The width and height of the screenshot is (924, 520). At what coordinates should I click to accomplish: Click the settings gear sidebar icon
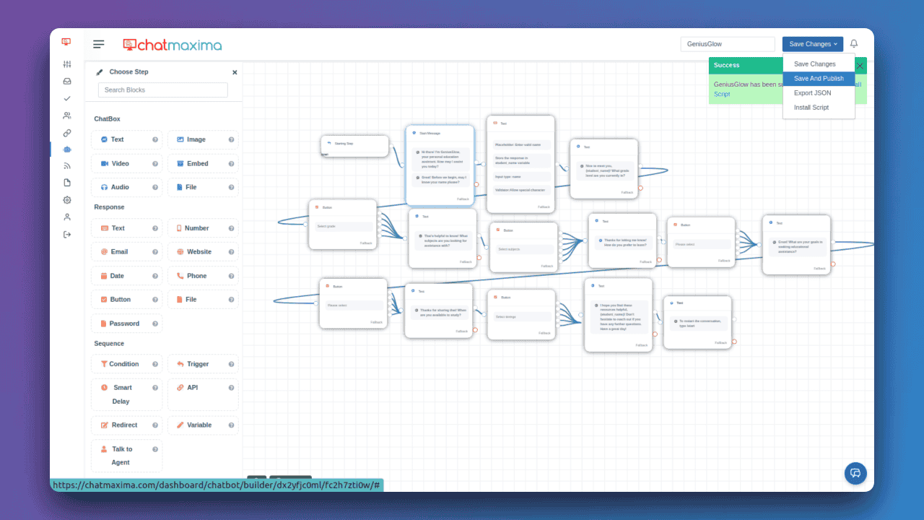click(67, 200)
